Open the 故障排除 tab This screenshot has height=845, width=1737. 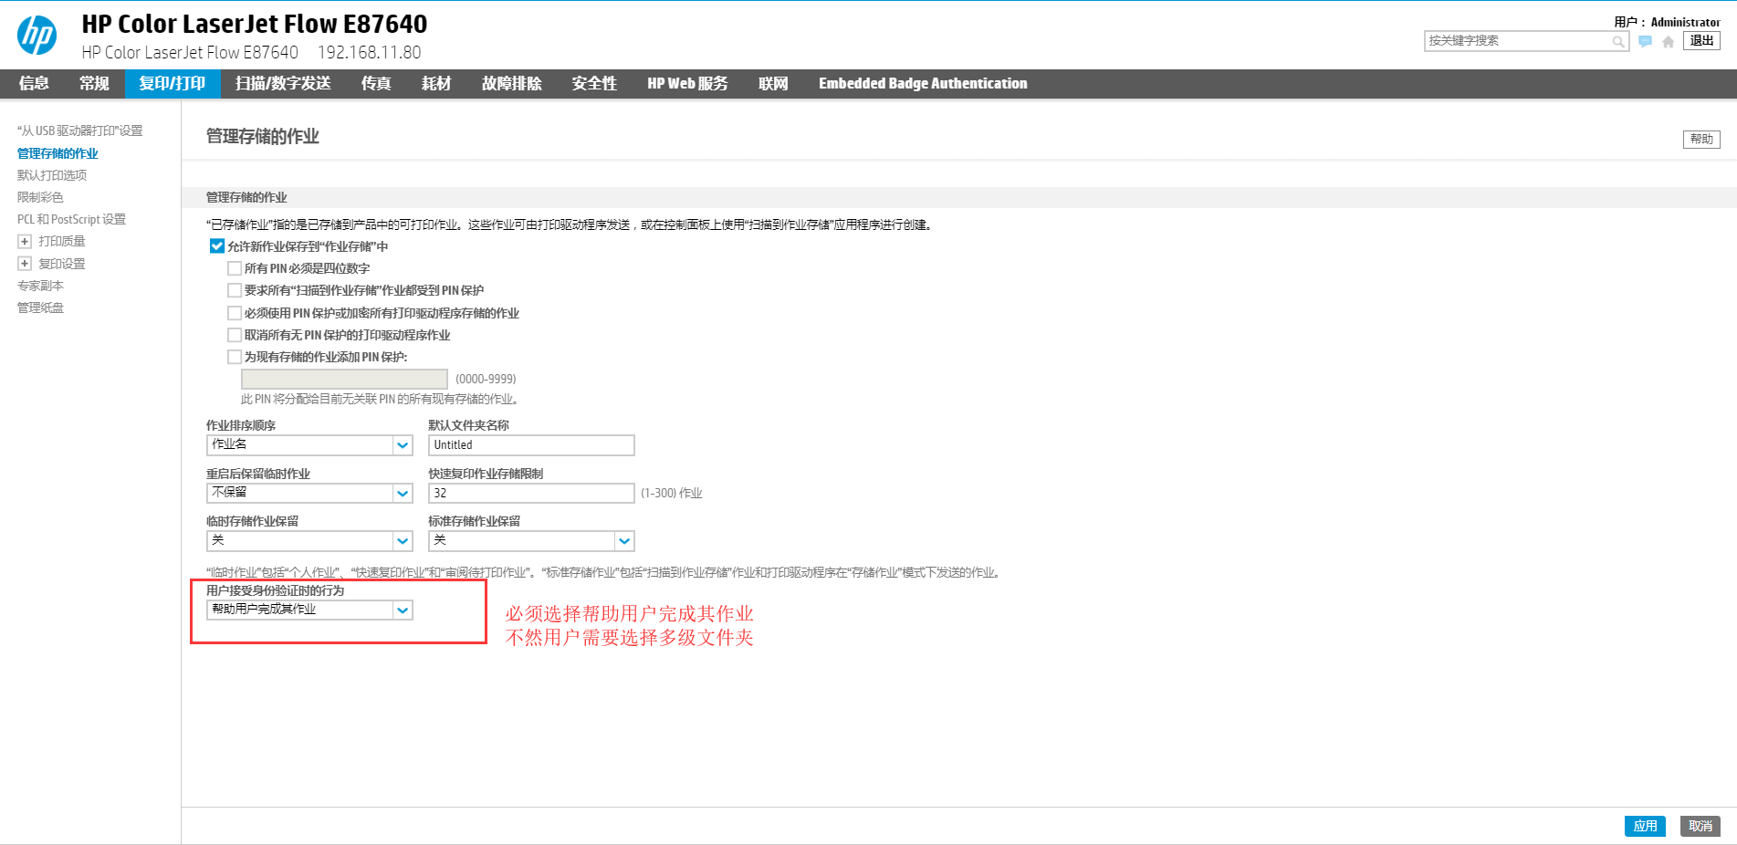[x=512, y=83]
